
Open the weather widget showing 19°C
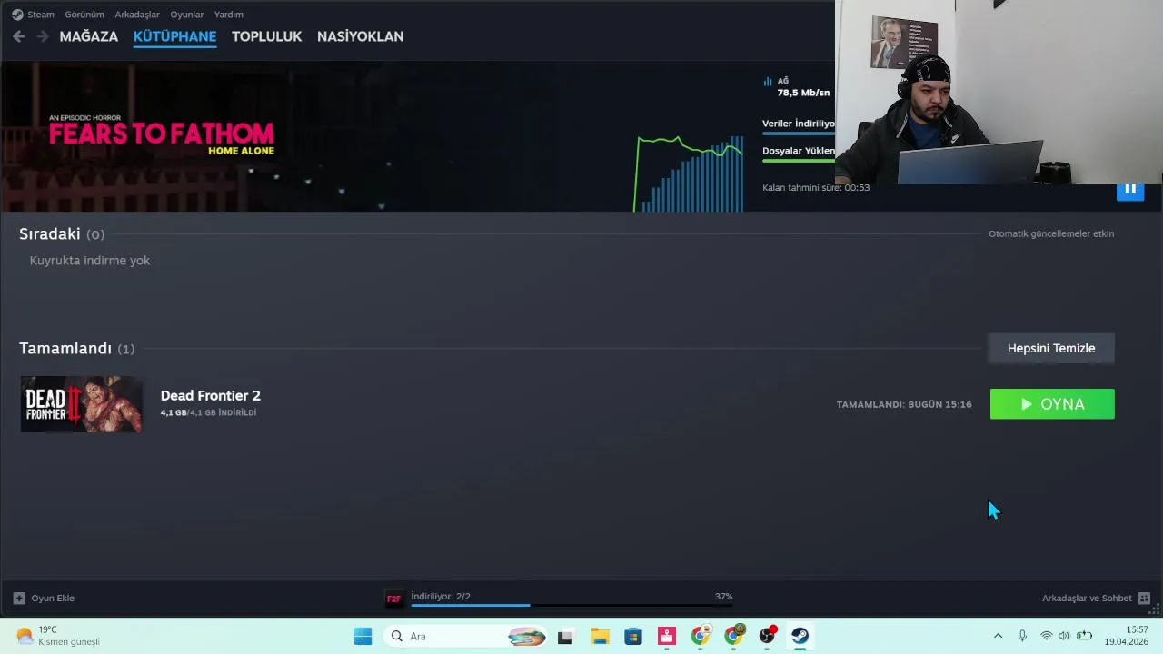(x=57, y=636)
